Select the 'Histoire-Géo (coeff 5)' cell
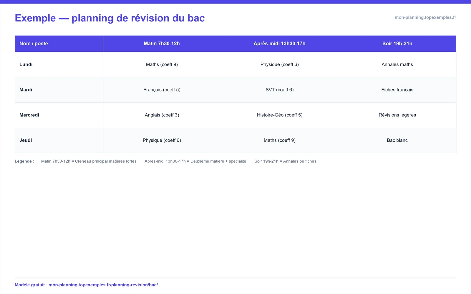Screen dimensions: 471x294 pyautogui.click(x=280, y=115)
